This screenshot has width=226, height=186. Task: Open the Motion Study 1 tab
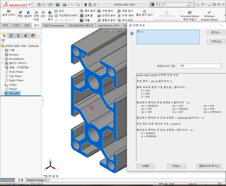tap(37, 180)
